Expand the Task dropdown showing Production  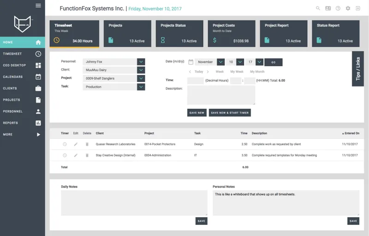pyautogui.click(x=141, y=87)
